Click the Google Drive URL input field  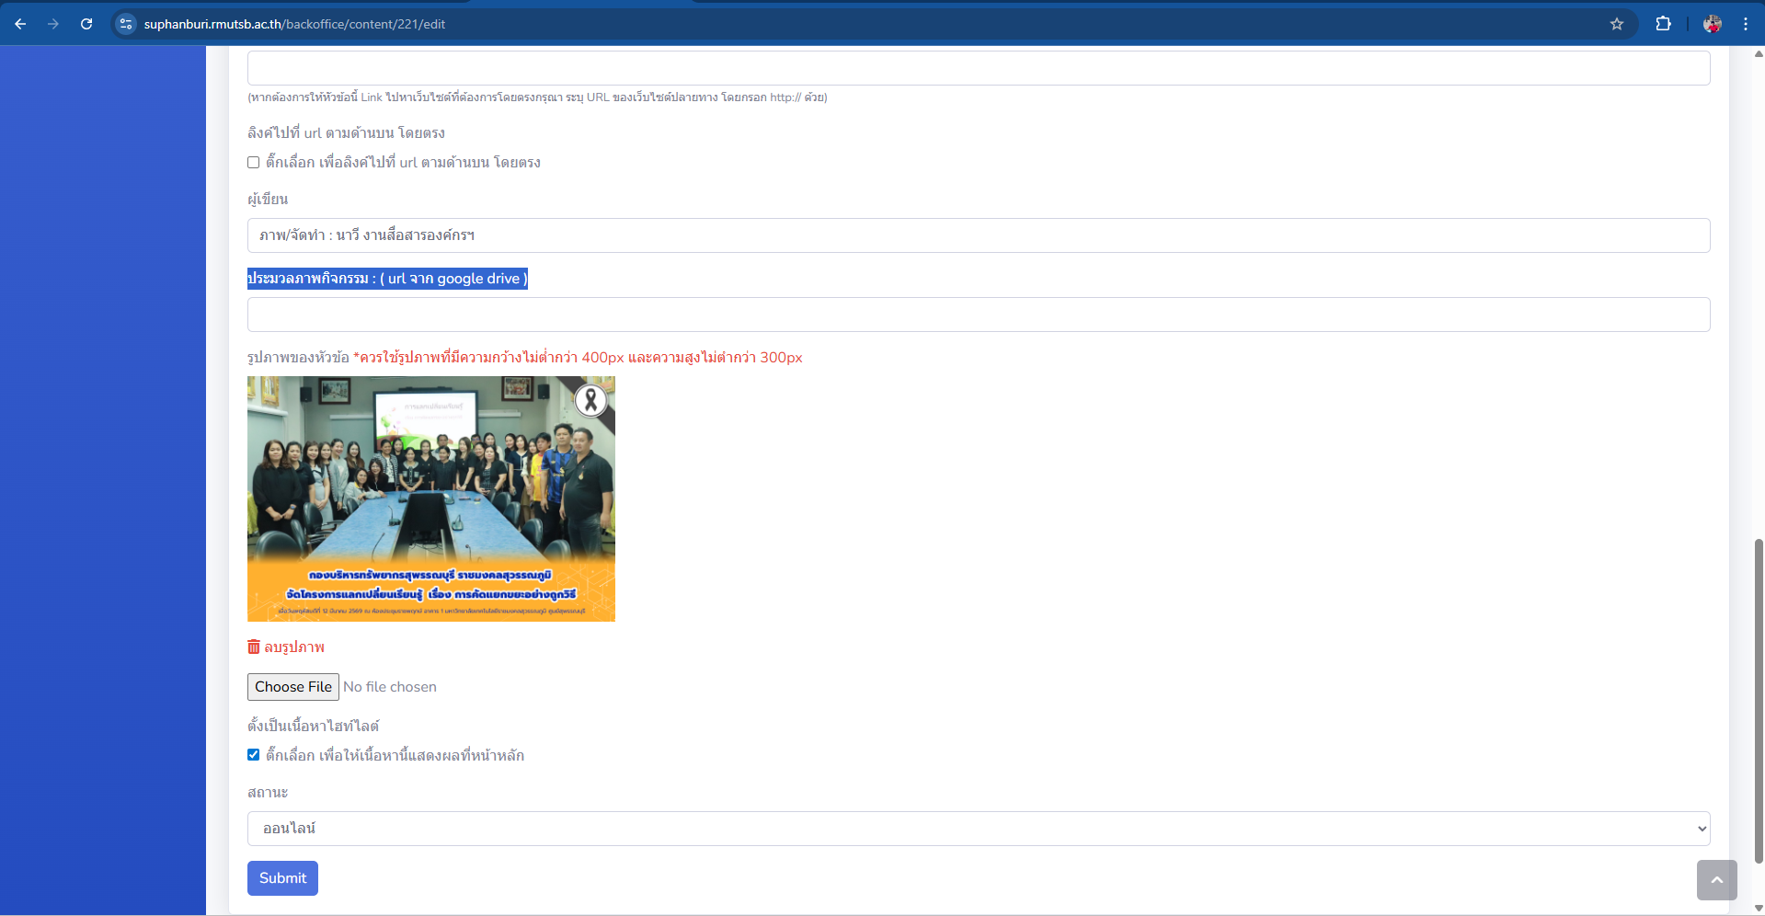[x=978, y=315]
